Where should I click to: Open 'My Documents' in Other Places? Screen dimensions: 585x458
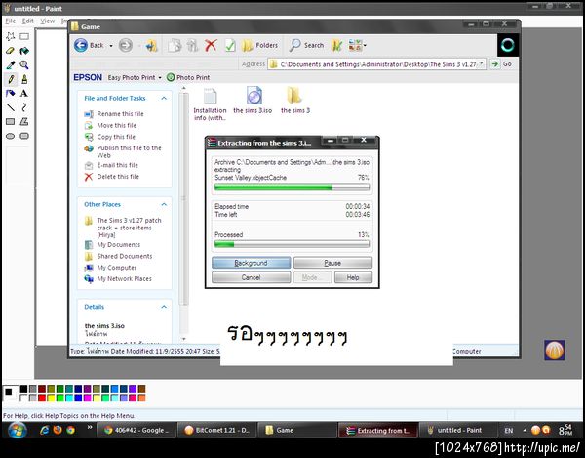click(119, 245)
